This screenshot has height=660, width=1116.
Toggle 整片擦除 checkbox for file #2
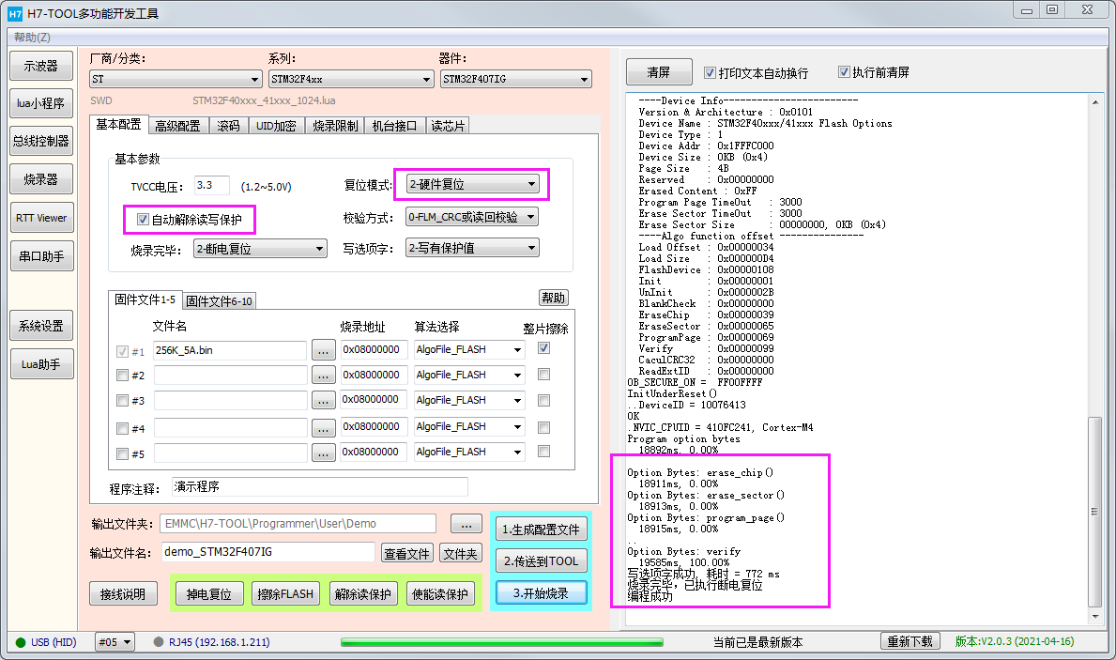tap(543, 375)
